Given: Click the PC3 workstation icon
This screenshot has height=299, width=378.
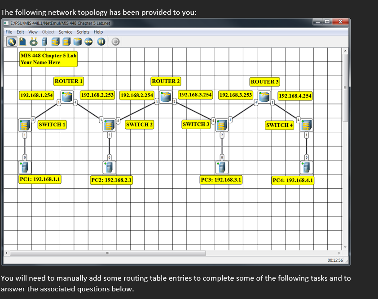Looking at the screenshot, I should pos(221,167).
